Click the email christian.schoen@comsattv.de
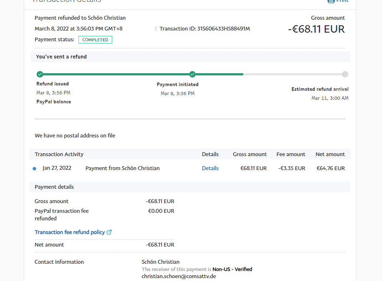This screenshot has width=382, height=281. tap(178, 276)
